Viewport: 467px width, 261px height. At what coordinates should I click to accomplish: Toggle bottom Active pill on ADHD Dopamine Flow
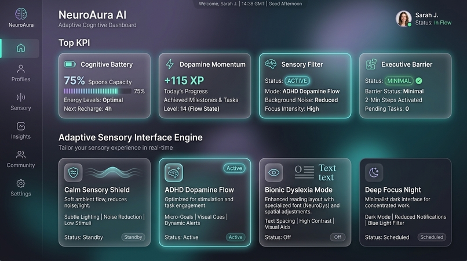[235, 237]
